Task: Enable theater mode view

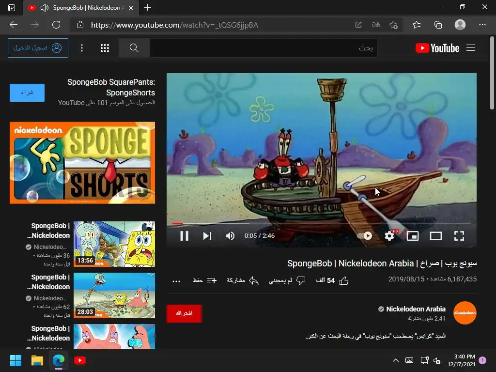Action: tap(436, 236)
